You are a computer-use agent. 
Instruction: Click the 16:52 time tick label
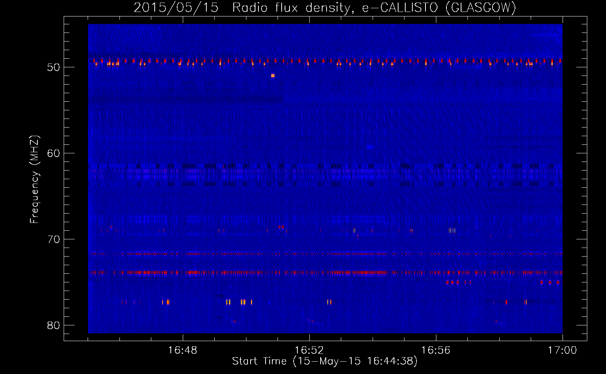pos(309,350)
